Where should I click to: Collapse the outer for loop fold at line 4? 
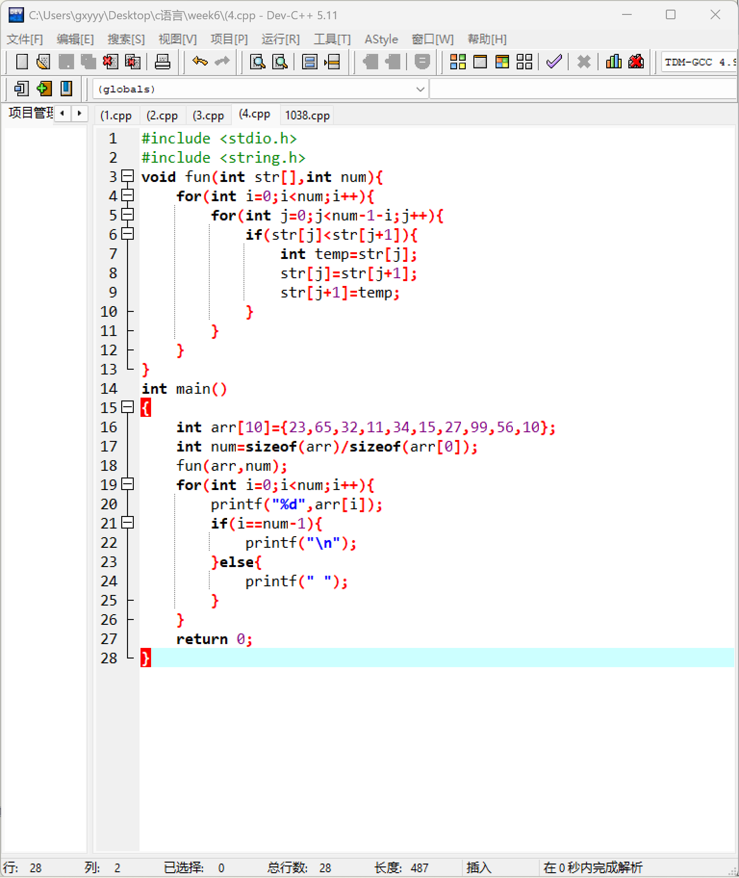coord(127,195)
